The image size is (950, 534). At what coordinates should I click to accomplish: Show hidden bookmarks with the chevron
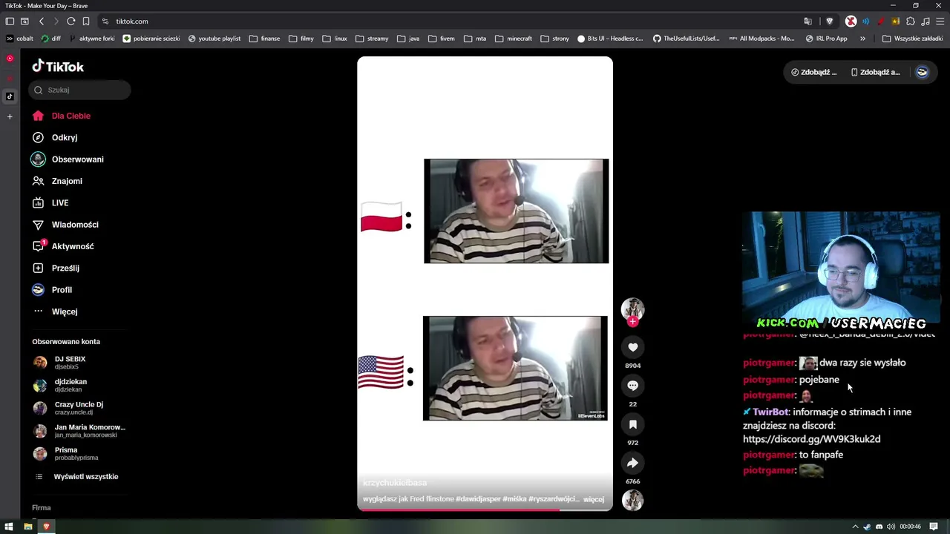[862, 39]
